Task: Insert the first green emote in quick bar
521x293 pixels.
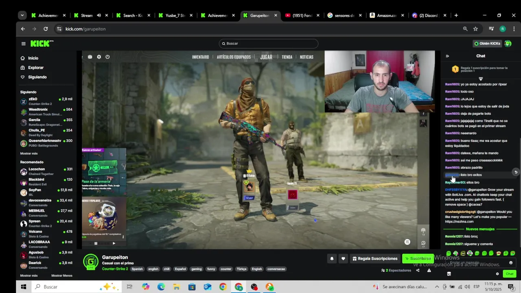Action: point(449,254)
